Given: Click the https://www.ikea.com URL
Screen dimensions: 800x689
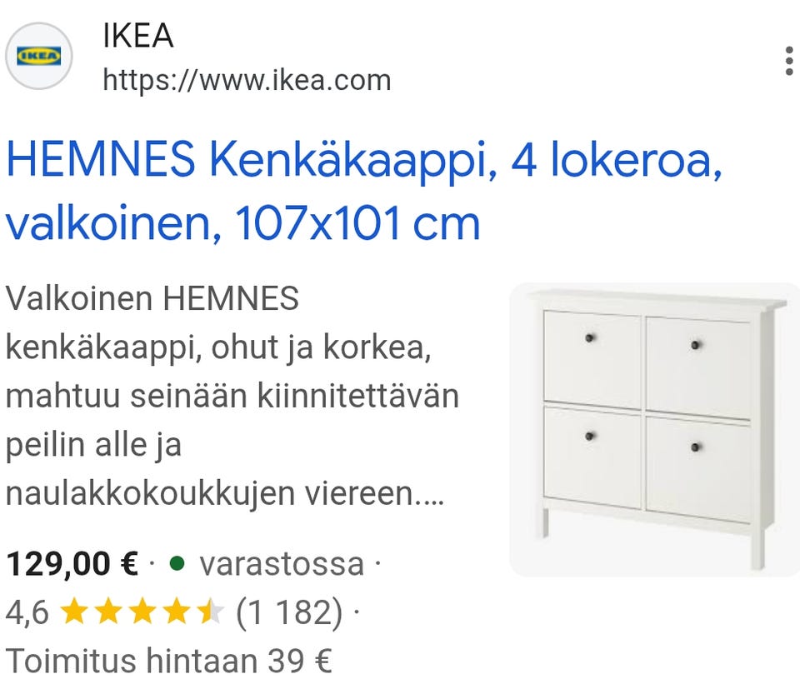Looking at the screenshot, I should coord(247,80).
